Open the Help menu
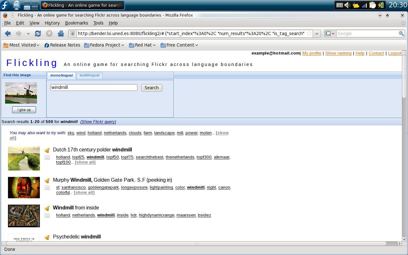Image resolution: width=408 pixels, height=255 pixels. [x=113, y=23]
